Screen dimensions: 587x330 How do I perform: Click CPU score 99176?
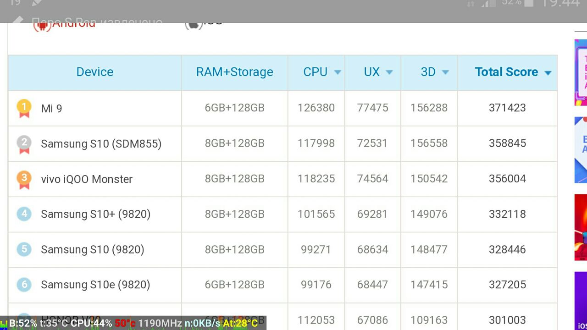coord(316,285)
